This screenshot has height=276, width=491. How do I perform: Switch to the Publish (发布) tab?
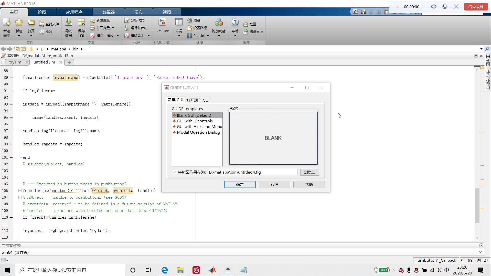138,12
